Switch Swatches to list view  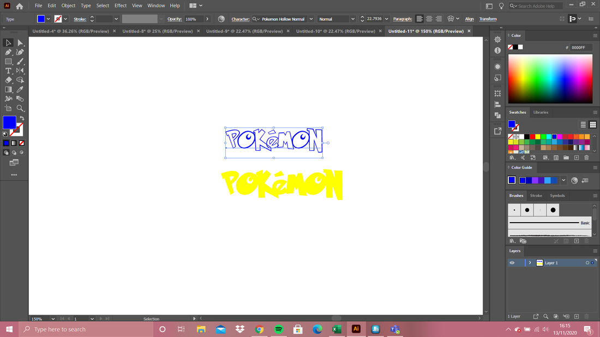583,125
